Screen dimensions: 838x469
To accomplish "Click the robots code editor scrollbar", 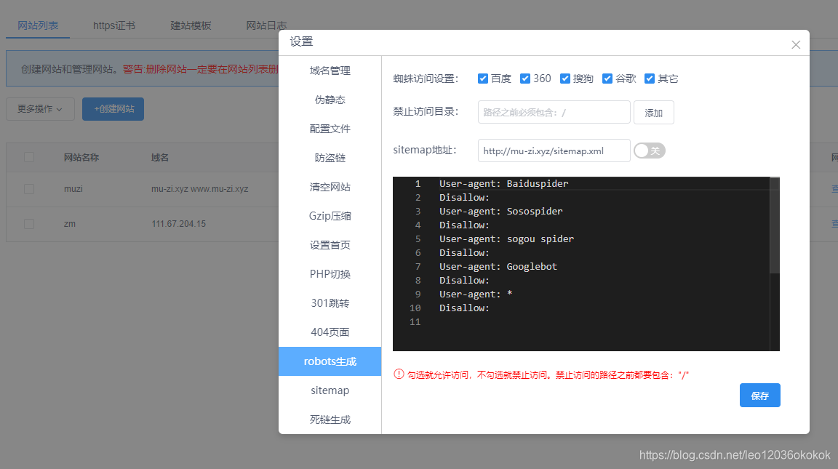I will click(775, 226).
